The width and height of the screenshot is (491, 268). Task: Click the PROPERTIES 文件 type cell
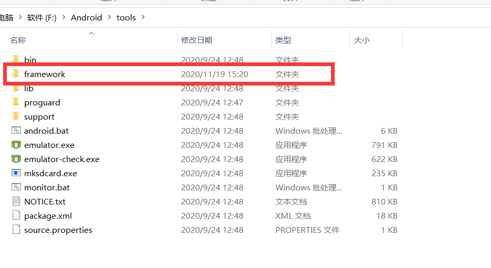307,230
